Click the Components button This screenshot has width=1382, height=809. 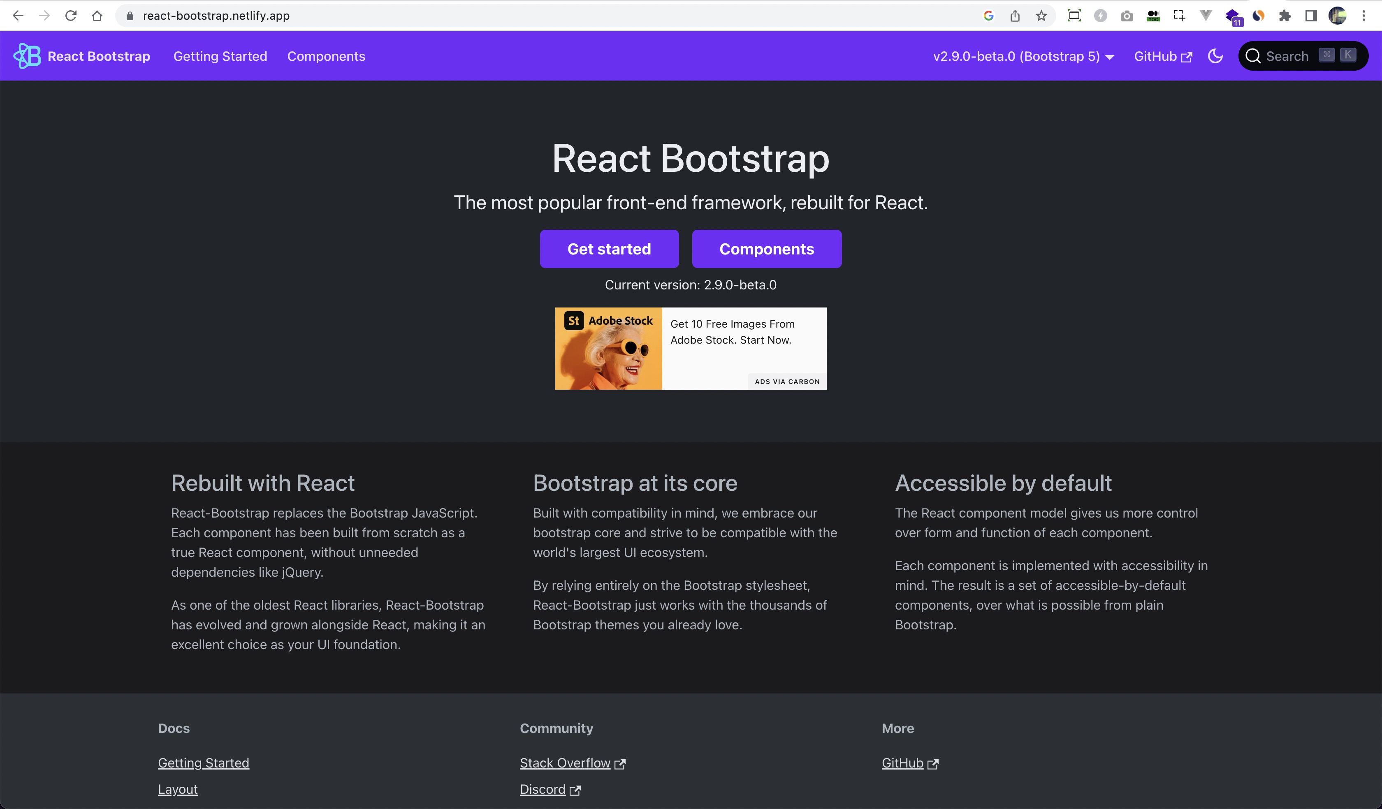[768, 248]
